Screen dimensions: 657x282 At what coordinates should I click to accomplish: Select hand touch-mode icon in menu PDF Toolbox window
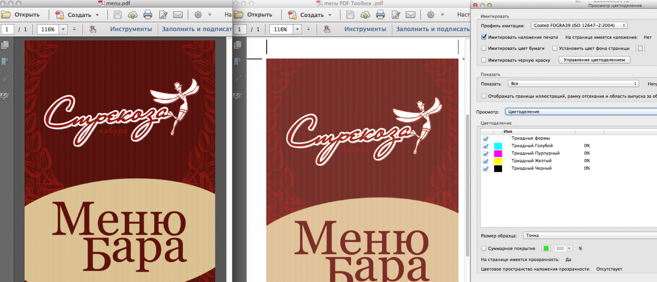click(x=327, y=29)
